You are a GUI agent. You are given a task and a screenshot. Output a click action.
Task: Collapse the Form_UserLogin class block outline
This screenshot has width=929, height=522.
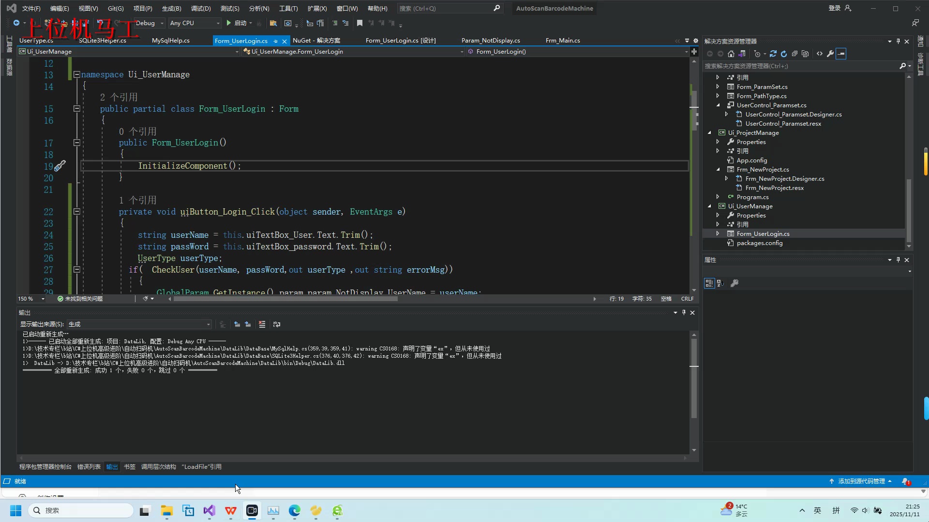[76, 109]
